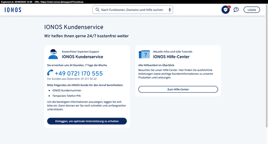Click the IONOS logo

coord(13,10)
